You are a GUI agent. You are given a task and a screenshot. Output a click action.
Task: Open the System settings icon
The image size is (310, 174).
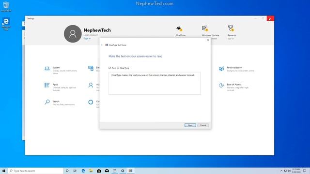tap(47, 69)
